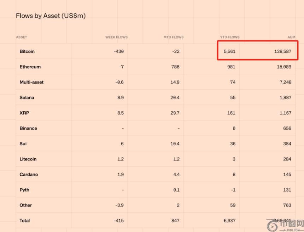Select the Solana row label

27,97
